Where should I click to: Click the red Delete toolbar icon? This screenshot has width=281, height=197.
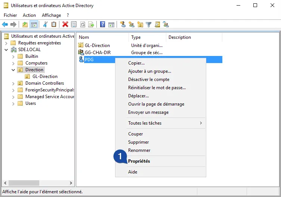[65, 25]
